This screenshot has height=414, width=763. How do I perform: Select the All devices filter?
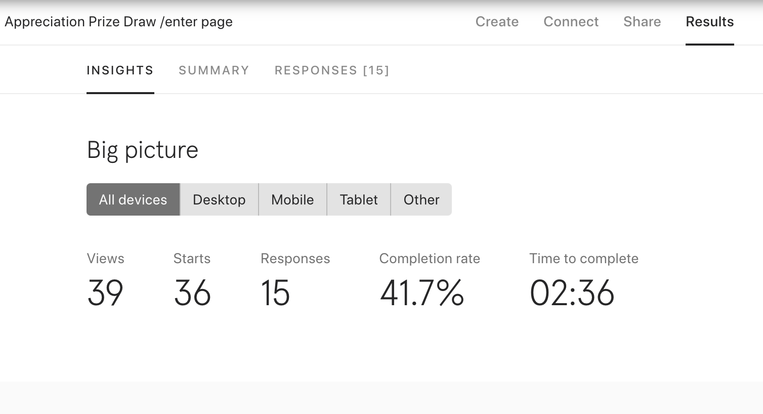[133, 199]
